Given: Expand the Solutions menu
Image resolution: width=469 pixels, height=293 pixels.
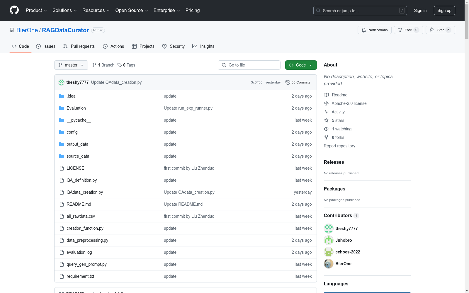Looking at the screenshot, I should pos(65,10).
